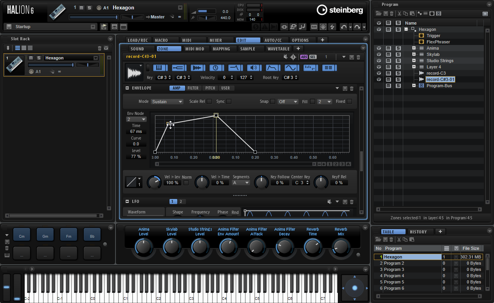Click the trigger pads keyboard icon
Screen dimensions: 494x303
point(7,256)
